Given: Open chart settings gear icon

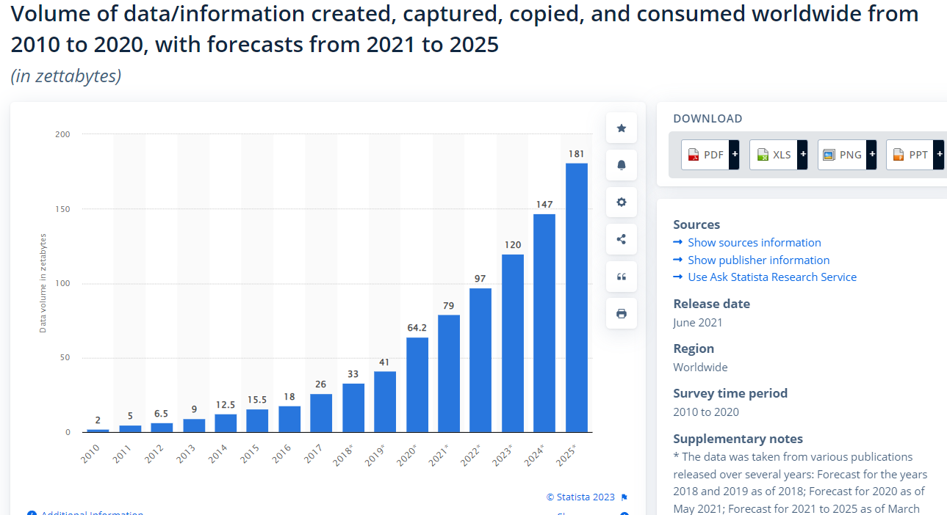Looking at the screenshot, I should pos(622,202).
